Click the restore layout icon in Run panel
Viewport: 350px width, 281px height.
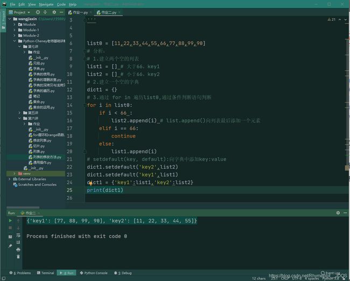[10, 236]
